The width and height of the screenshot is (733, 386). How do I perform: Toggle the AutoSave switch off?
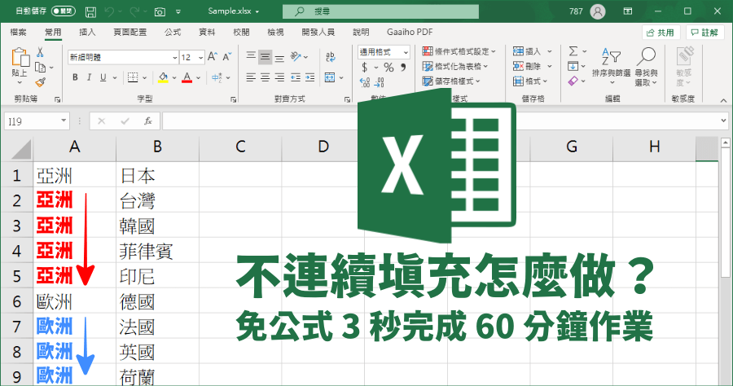(63, 11)
